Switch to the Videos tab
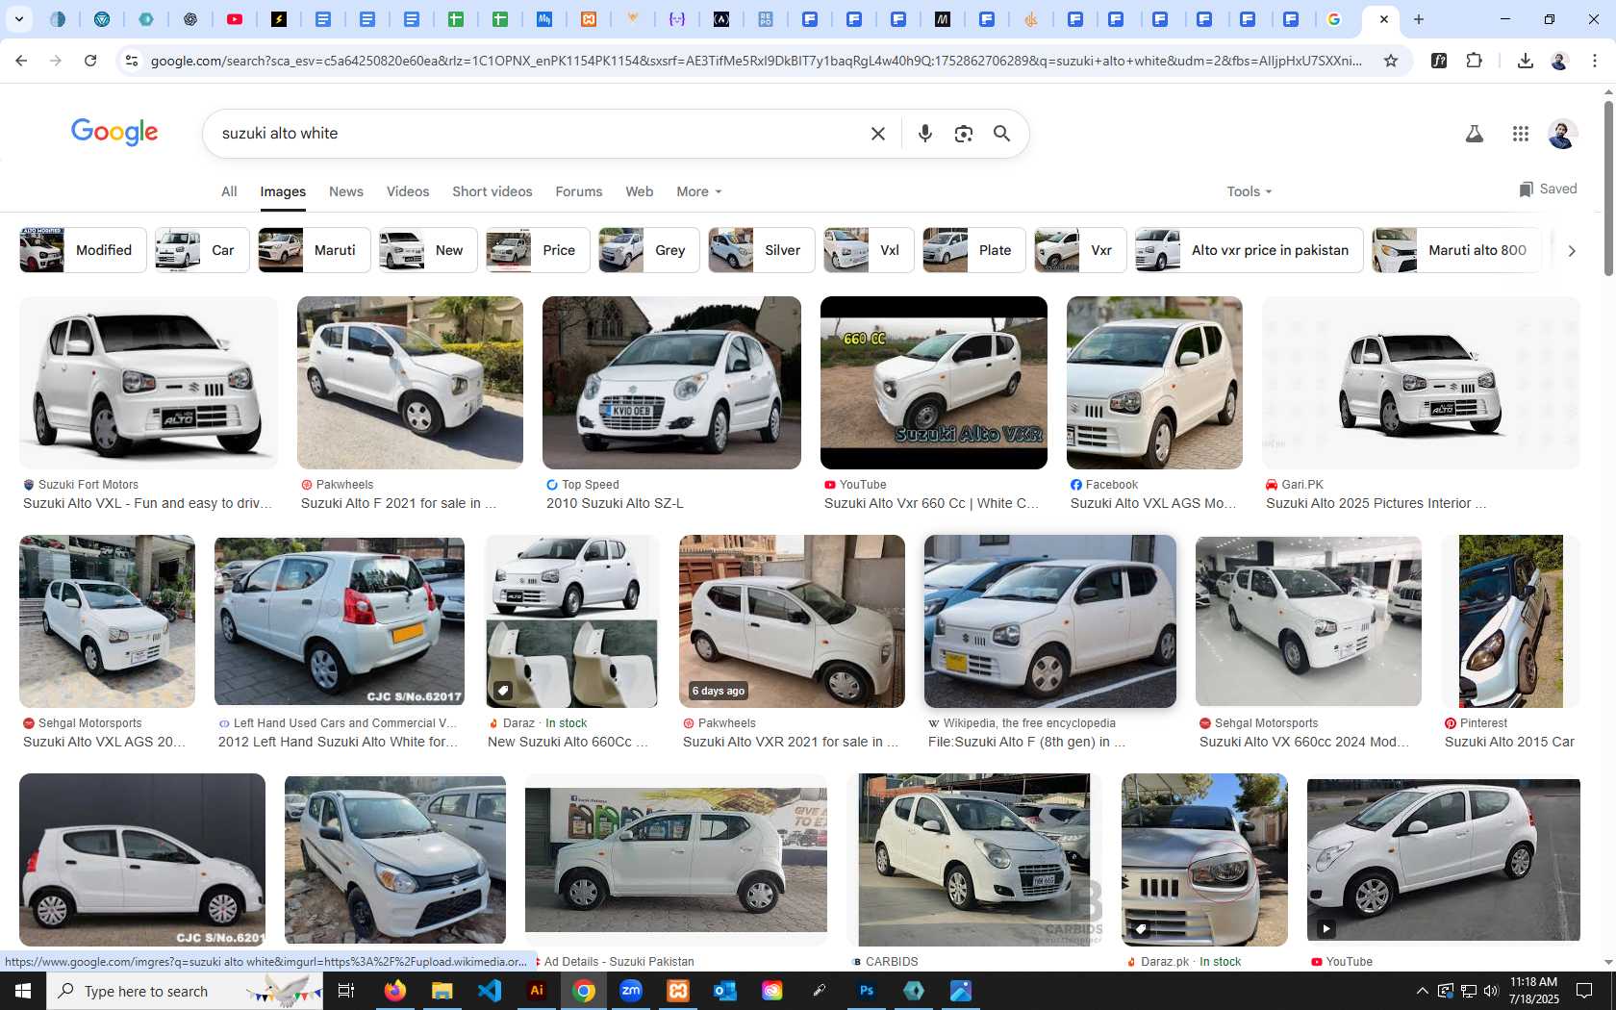1616x1010 pixels. point(408,191)
